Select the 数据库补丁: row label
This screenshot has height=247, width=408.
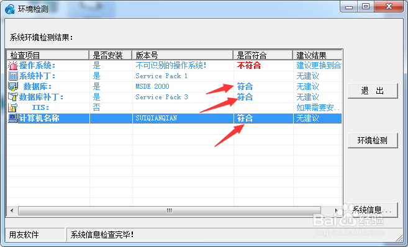coord(41,97)
